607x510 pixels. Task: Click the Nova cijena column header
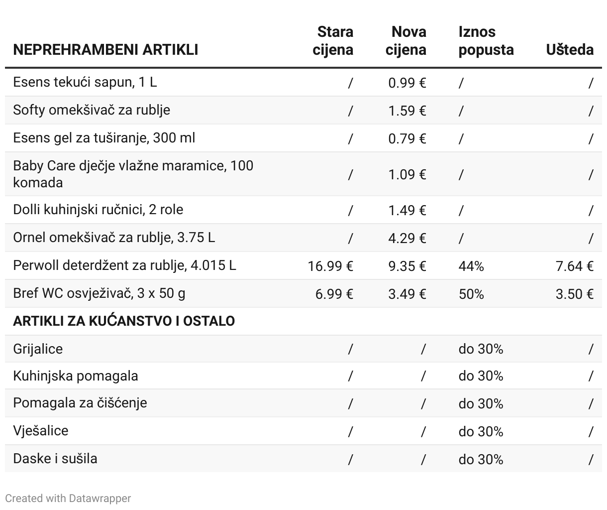(406, 41)
